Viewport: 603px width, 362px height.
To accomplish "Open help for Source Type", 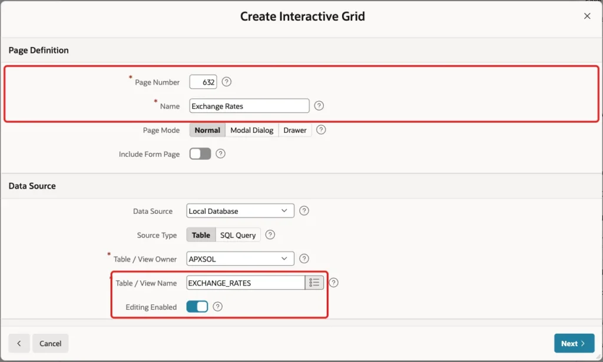I will click(270, 234).
